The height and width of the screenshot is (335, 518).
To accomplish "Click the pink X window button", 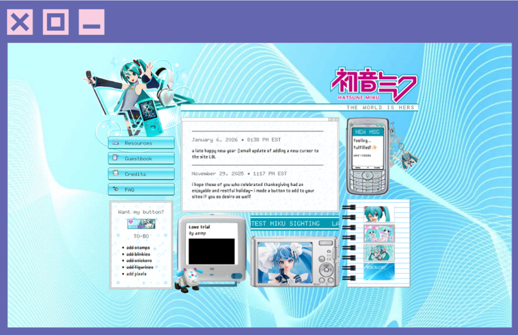I will 20,22.
